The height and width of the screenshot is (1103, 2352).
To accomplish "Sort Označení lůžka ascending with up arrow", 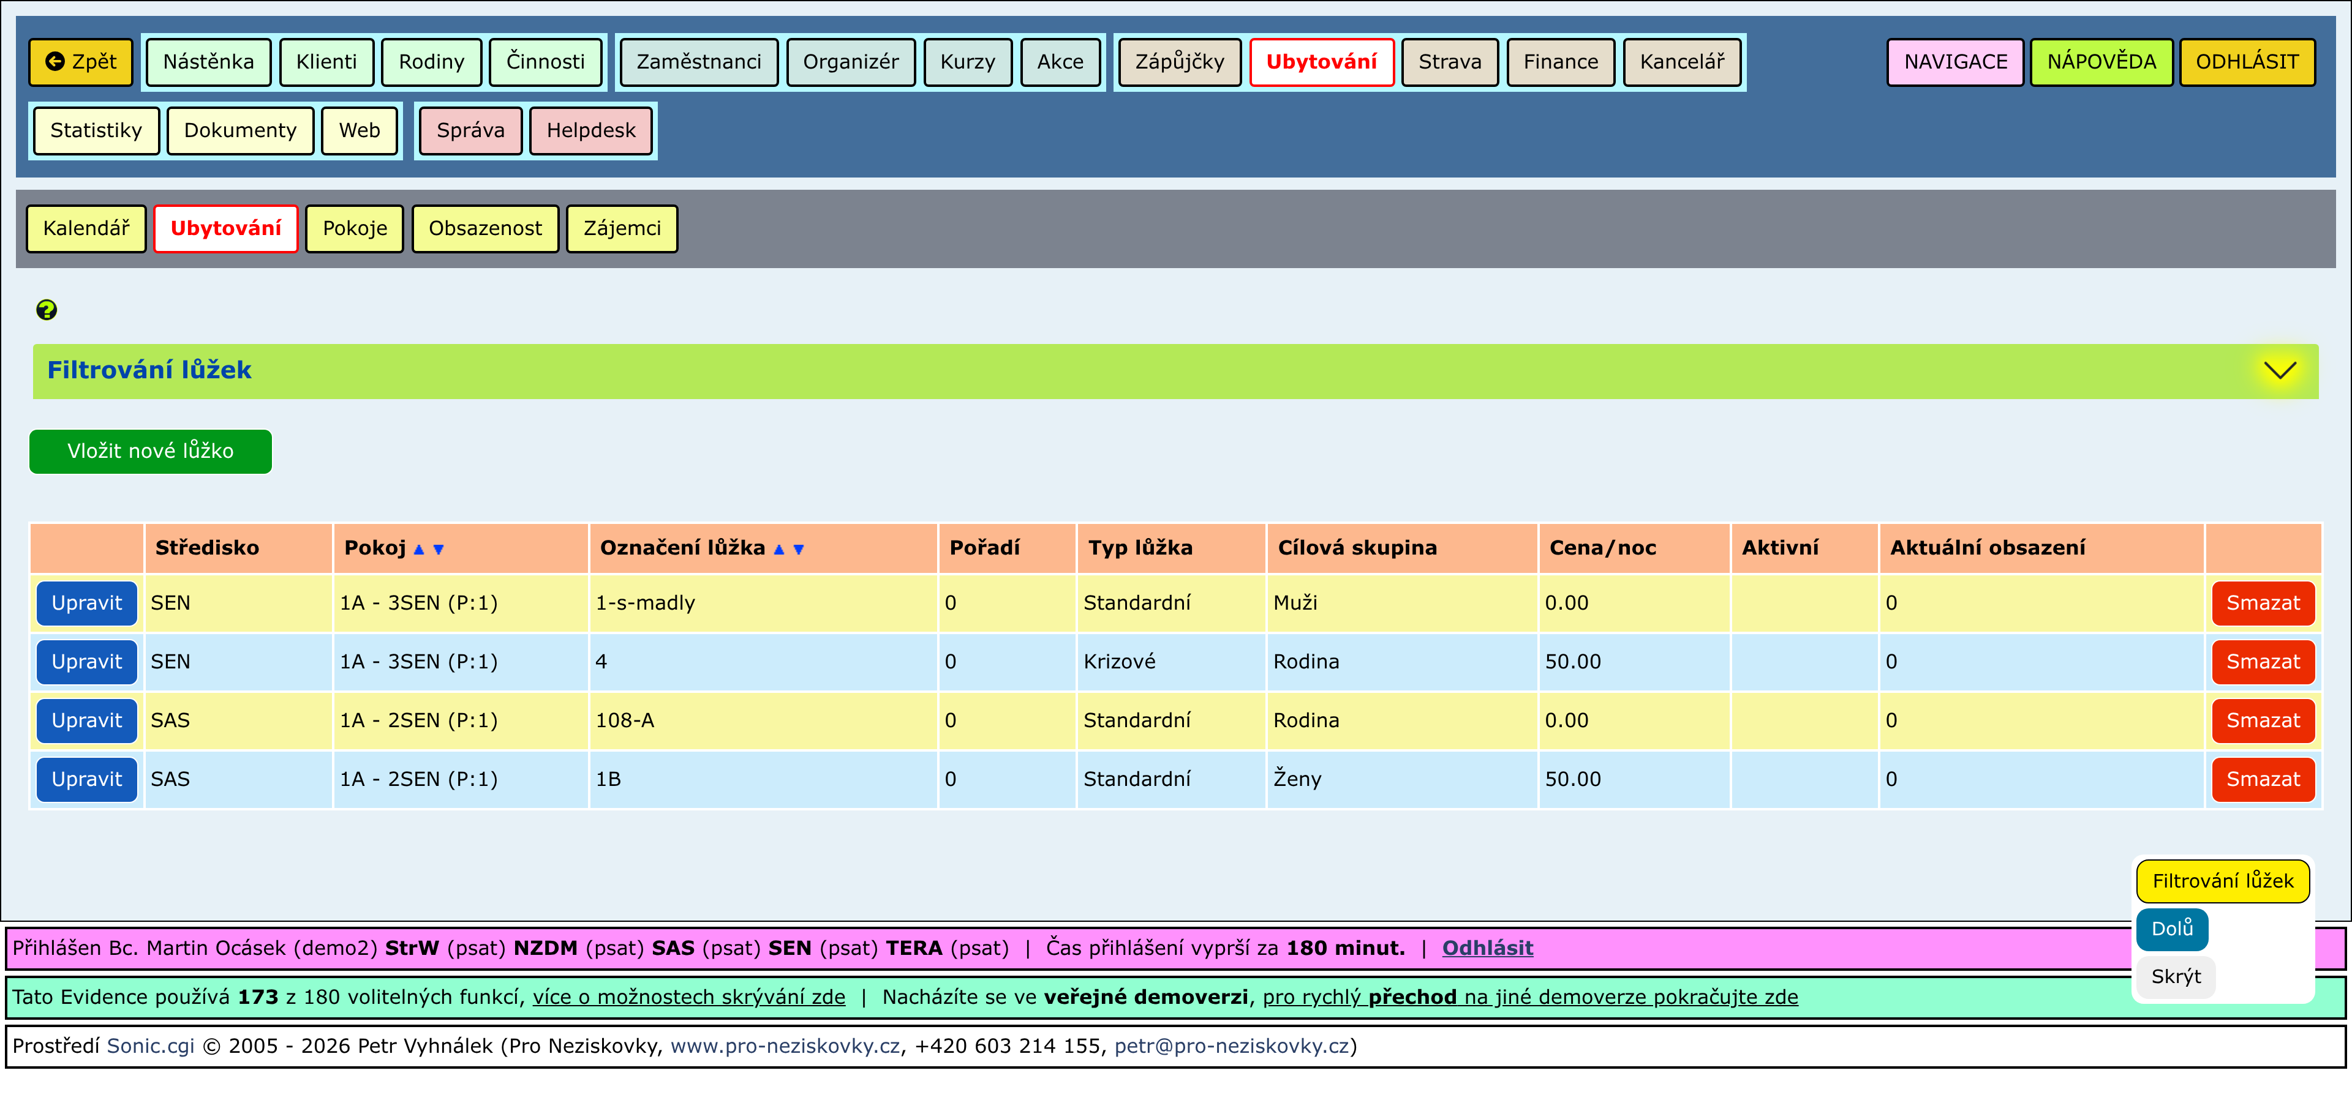I will coord(779,549).
